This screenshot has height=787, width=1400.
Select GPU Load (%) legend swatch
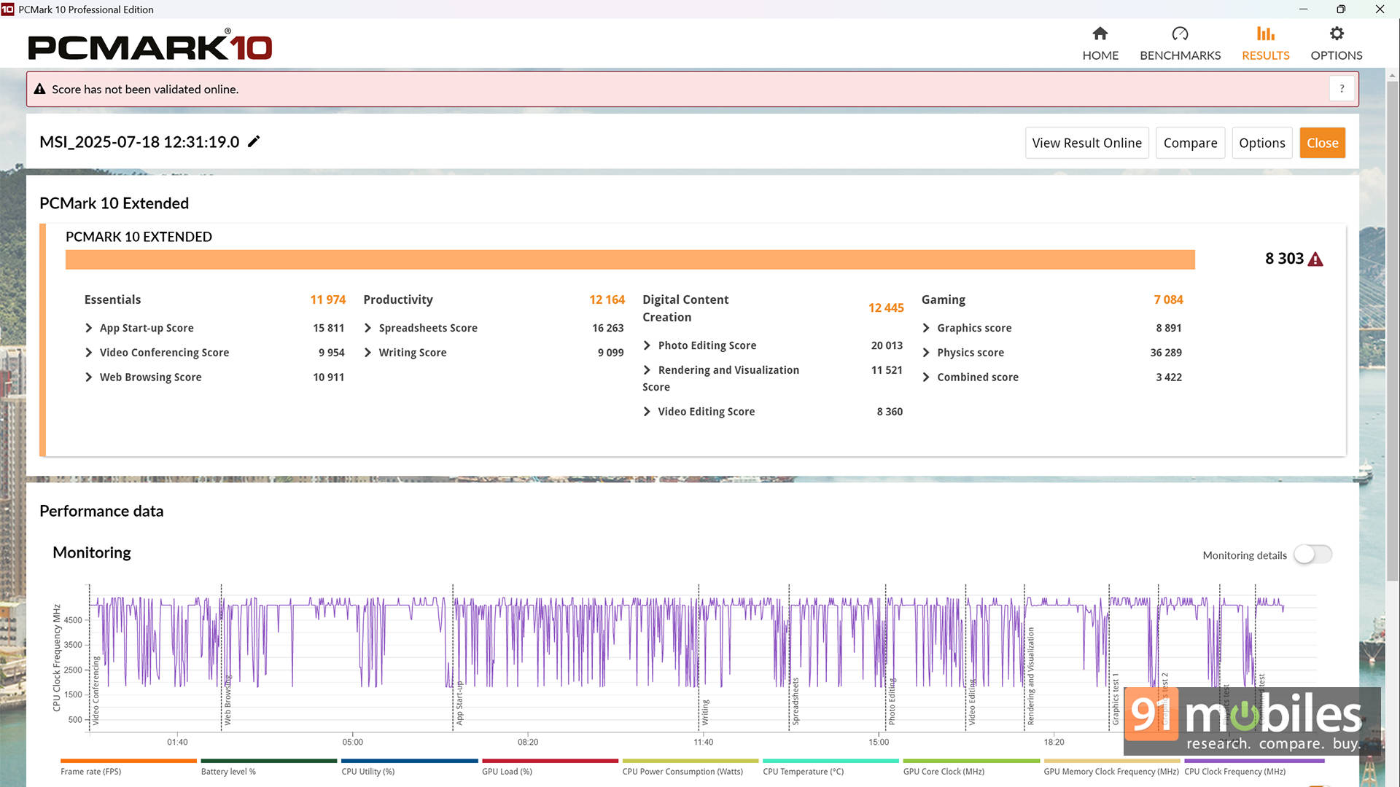550,761
